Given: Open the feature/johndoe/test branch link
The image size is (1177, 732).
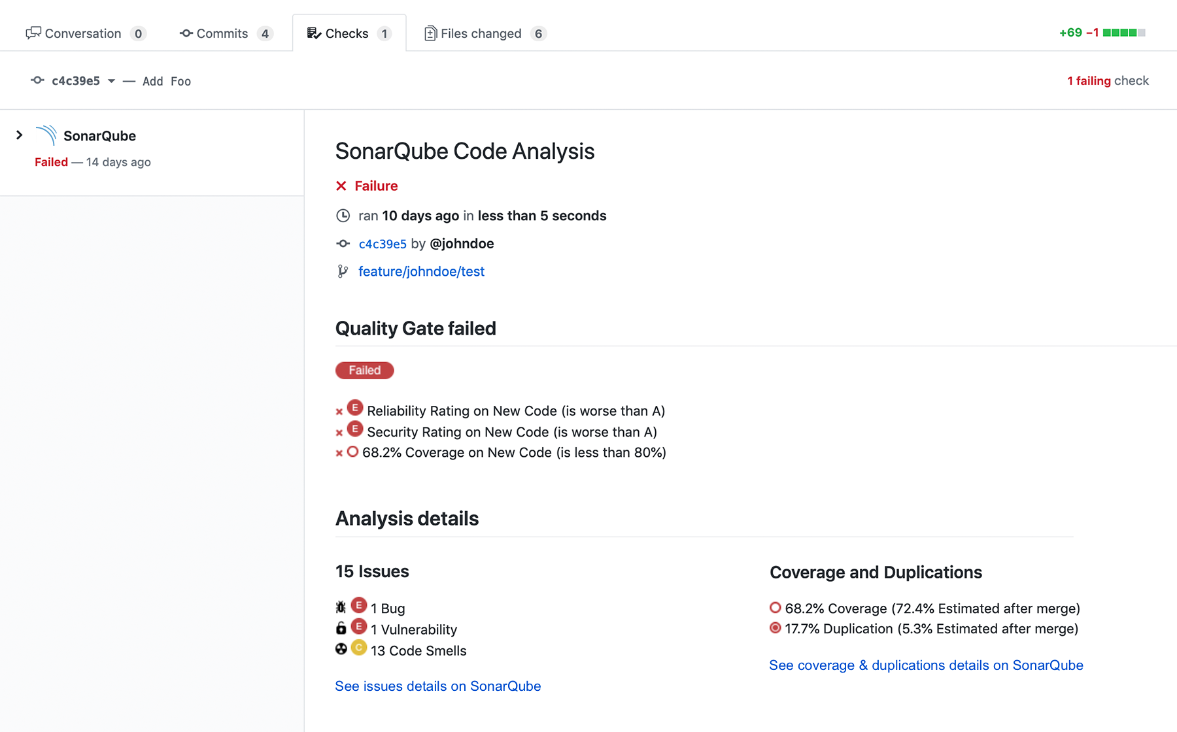Looking at the screenshot, I should tap(421, 271).
